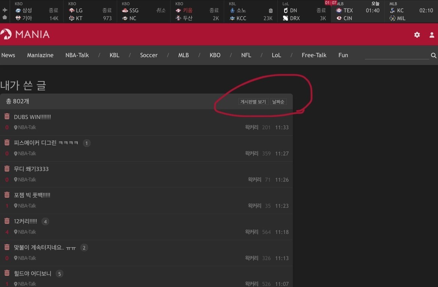This screenshot has width=438, height=287.
Task: Go to the Soccer board
Action: pyautogui.click(x=149, y=55)
